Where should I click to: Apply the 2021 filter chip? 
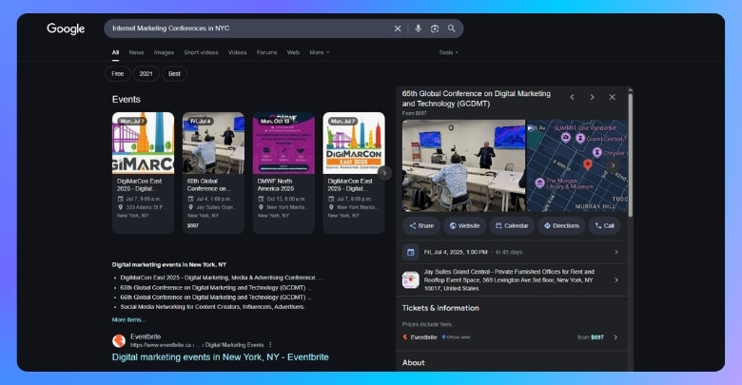pyautogui.click(x=146, y=74)
